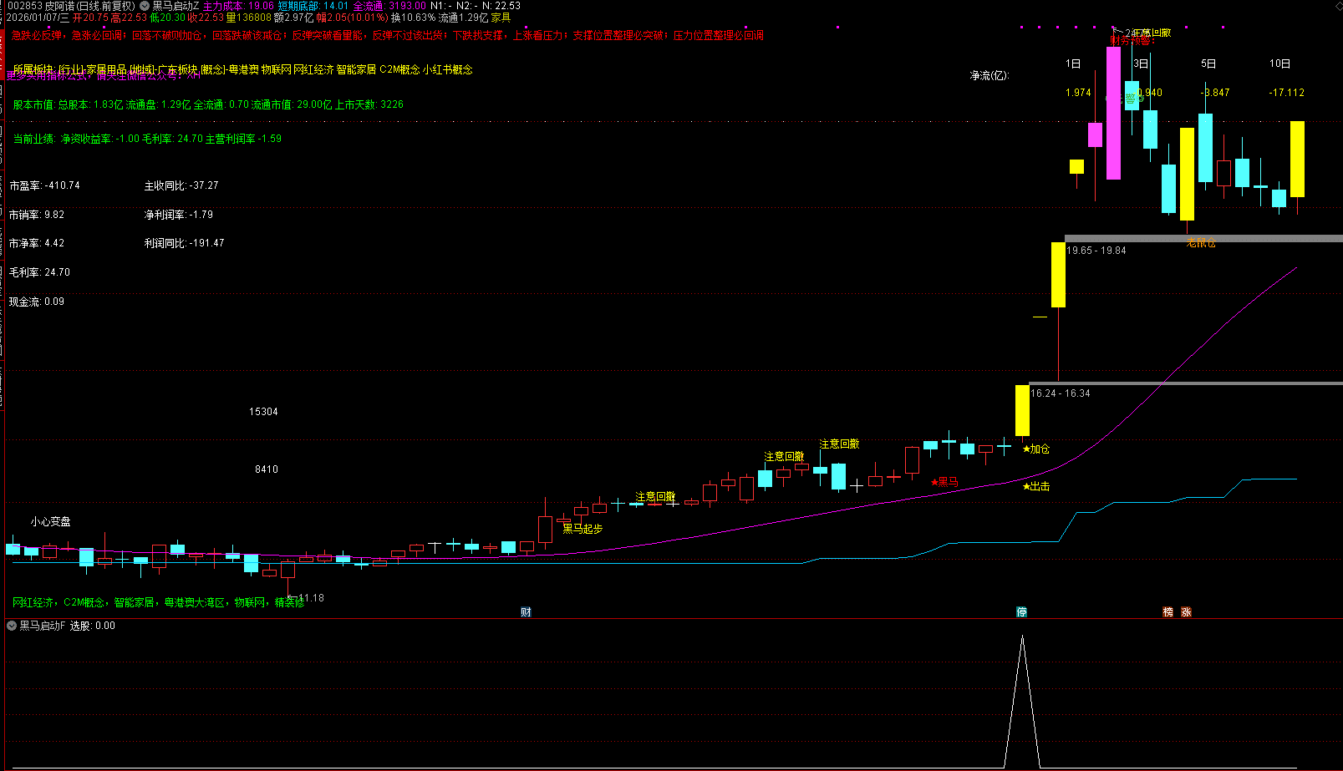Expand the 黑马启动F sub-chart indicator dropdown

(12, 626)
